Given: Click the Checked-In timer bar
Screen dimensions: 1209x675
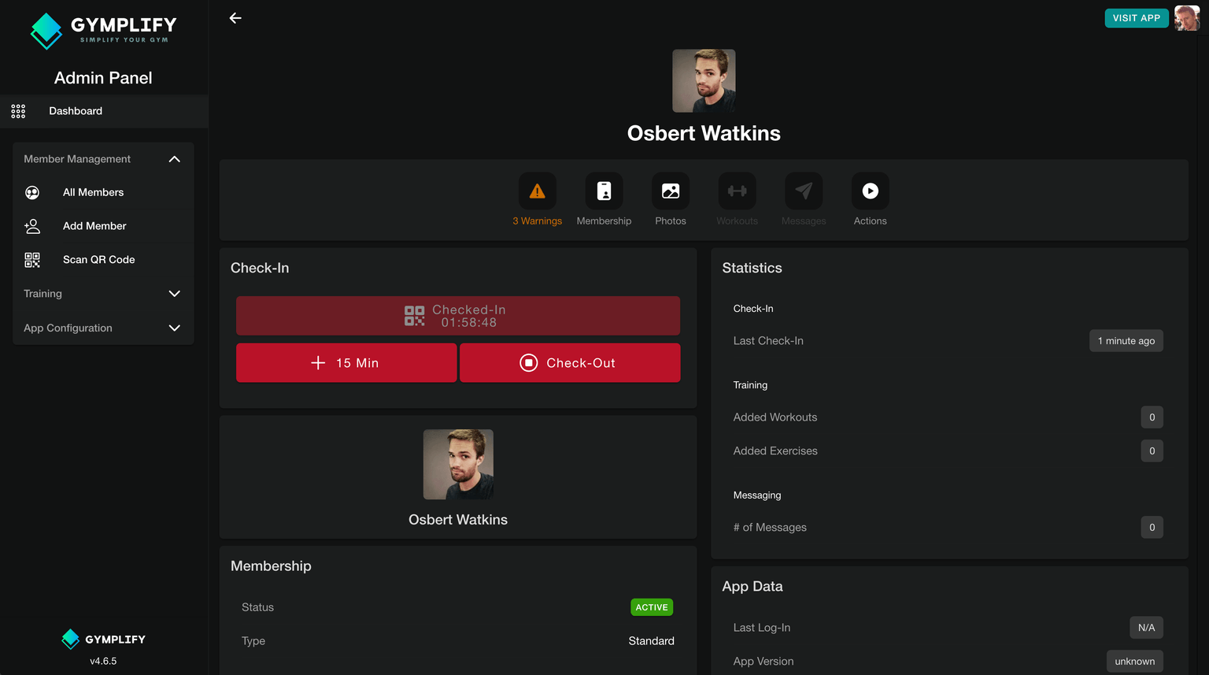Looking at the screenshot, I should (x=457, y=316).
